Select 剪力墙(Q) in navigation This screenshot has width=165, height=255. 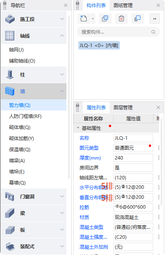34,105
